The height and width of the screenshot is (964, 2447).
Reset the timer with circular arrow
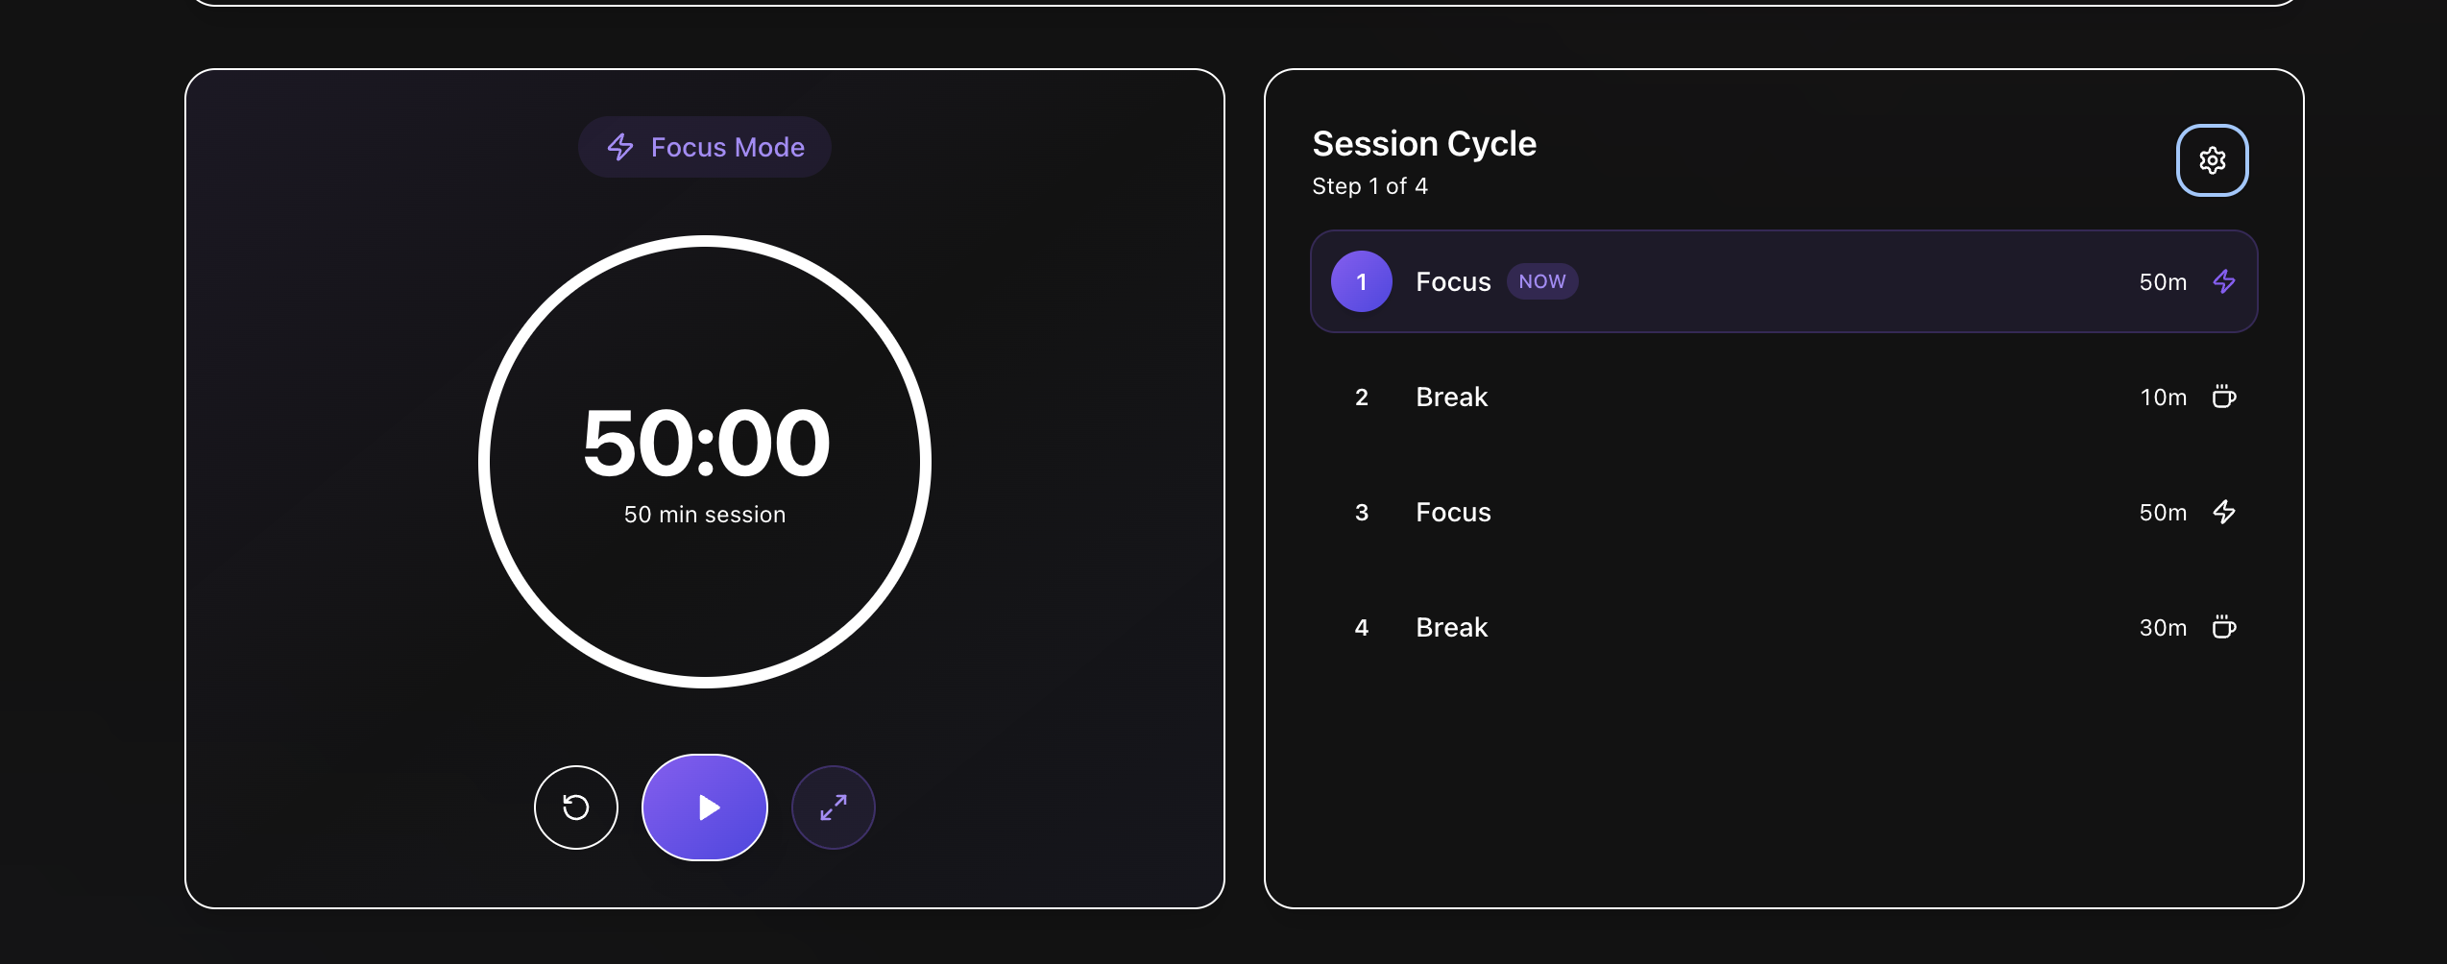(576, 807)
